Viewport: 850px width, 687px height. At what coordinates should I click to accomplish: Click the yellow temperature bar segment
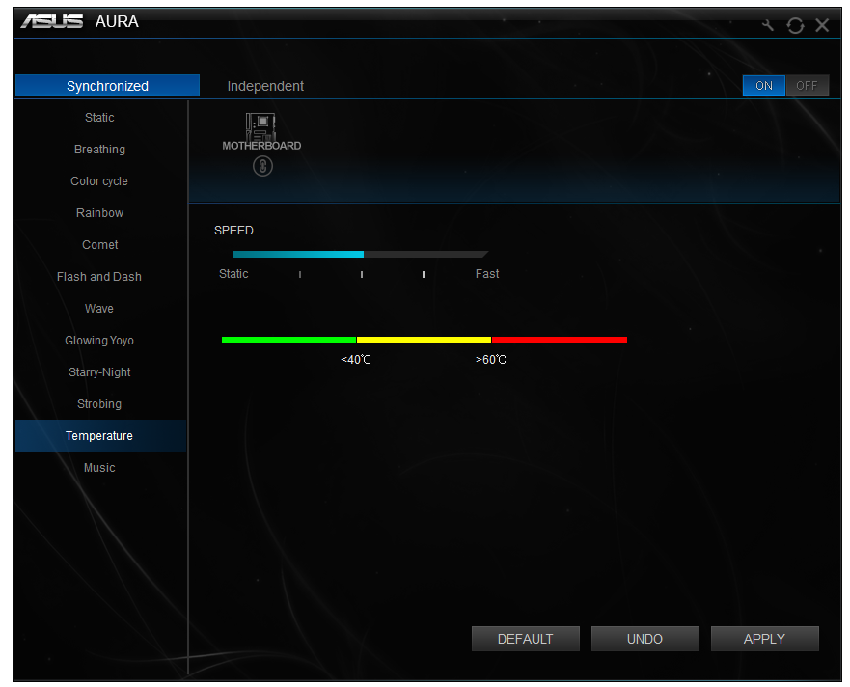(424, 340)
